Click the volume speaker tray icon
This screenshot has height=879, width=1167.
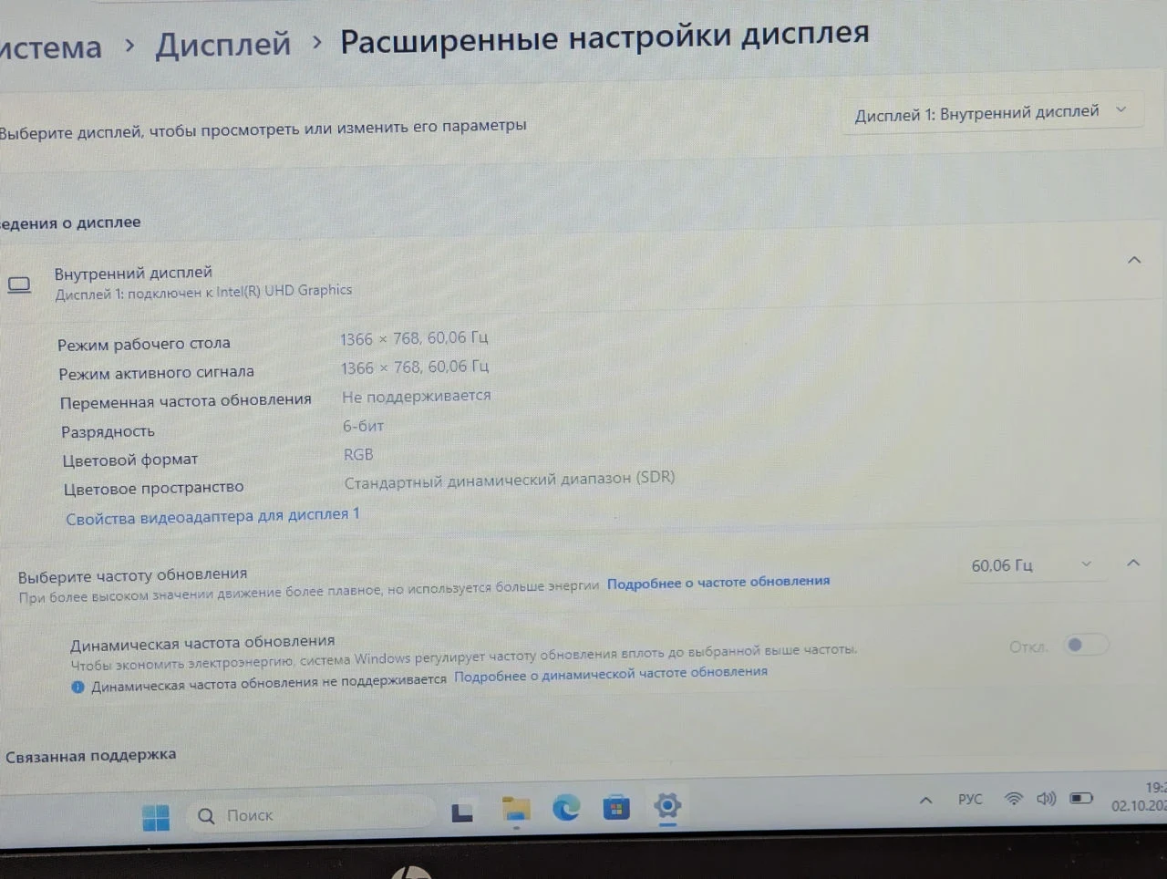(1046, 799)
